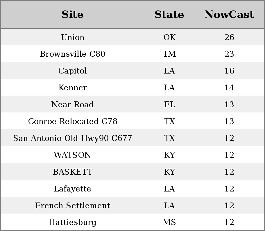Click the BASKETT site cell
This screenshot has height=231, width=265.
point(73,172)
